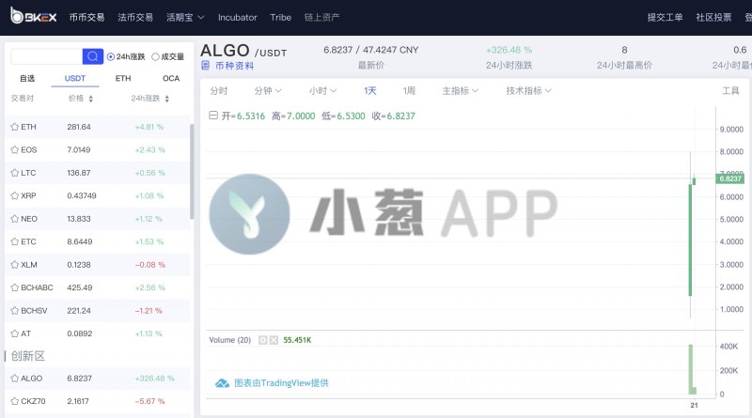Open the 技术指标 dropdown

pyautogui.click(x=528, y=90)
